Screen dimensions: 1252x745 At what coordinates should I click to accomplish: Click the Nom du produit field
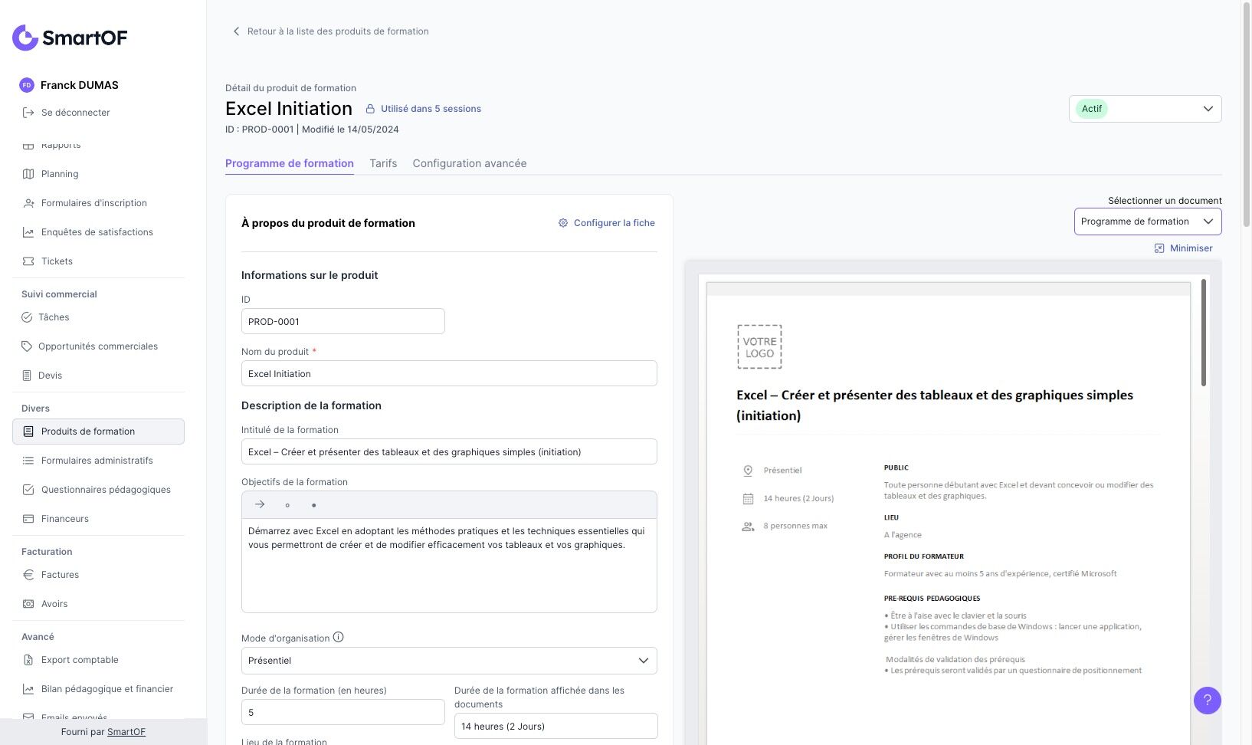click(x=449, y=373)
